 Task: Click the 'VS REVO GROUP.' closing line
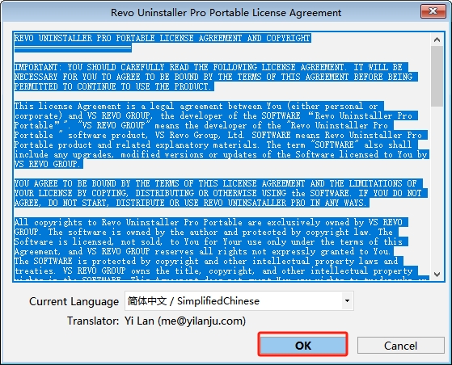49,164
